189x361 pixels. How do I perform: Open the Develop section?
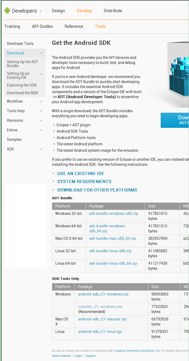click(84, 11)
